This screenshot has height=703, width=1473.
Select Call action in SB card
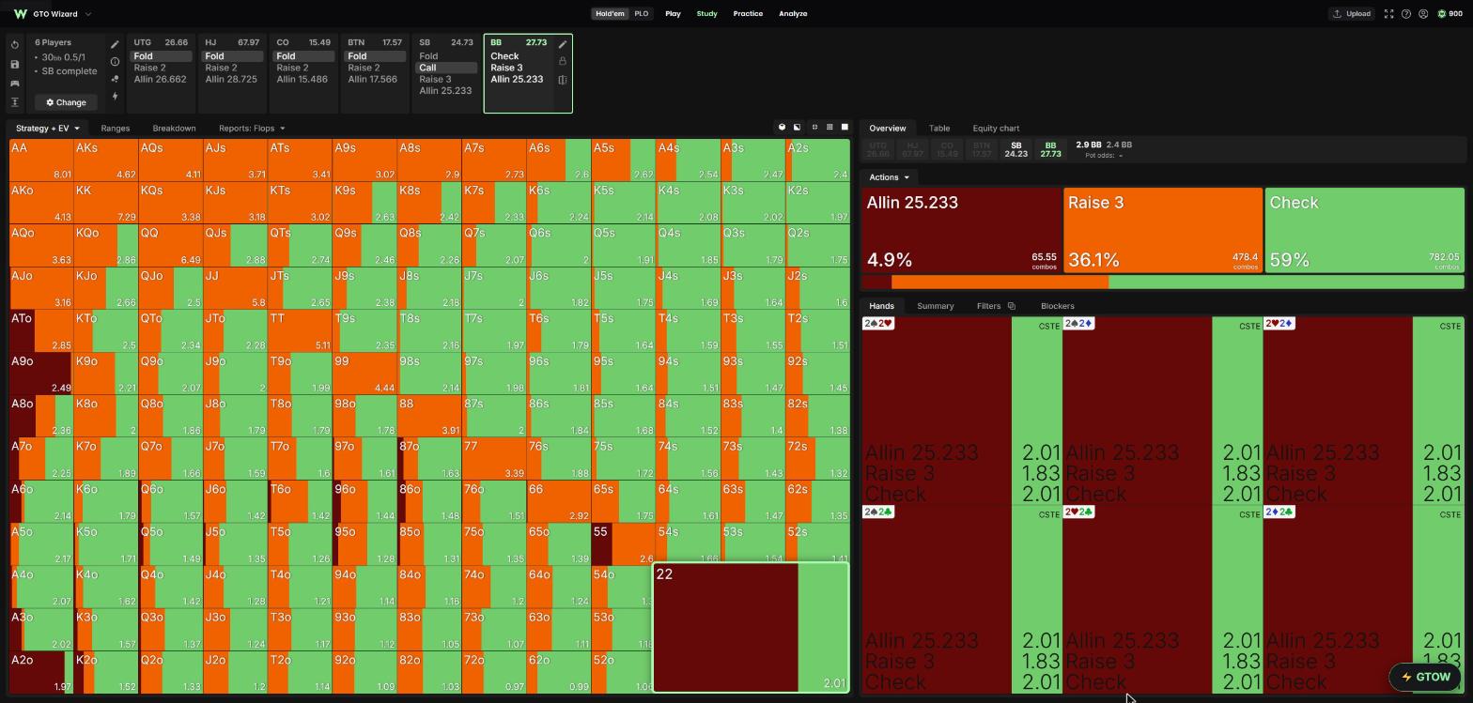[x=446, y=68]
